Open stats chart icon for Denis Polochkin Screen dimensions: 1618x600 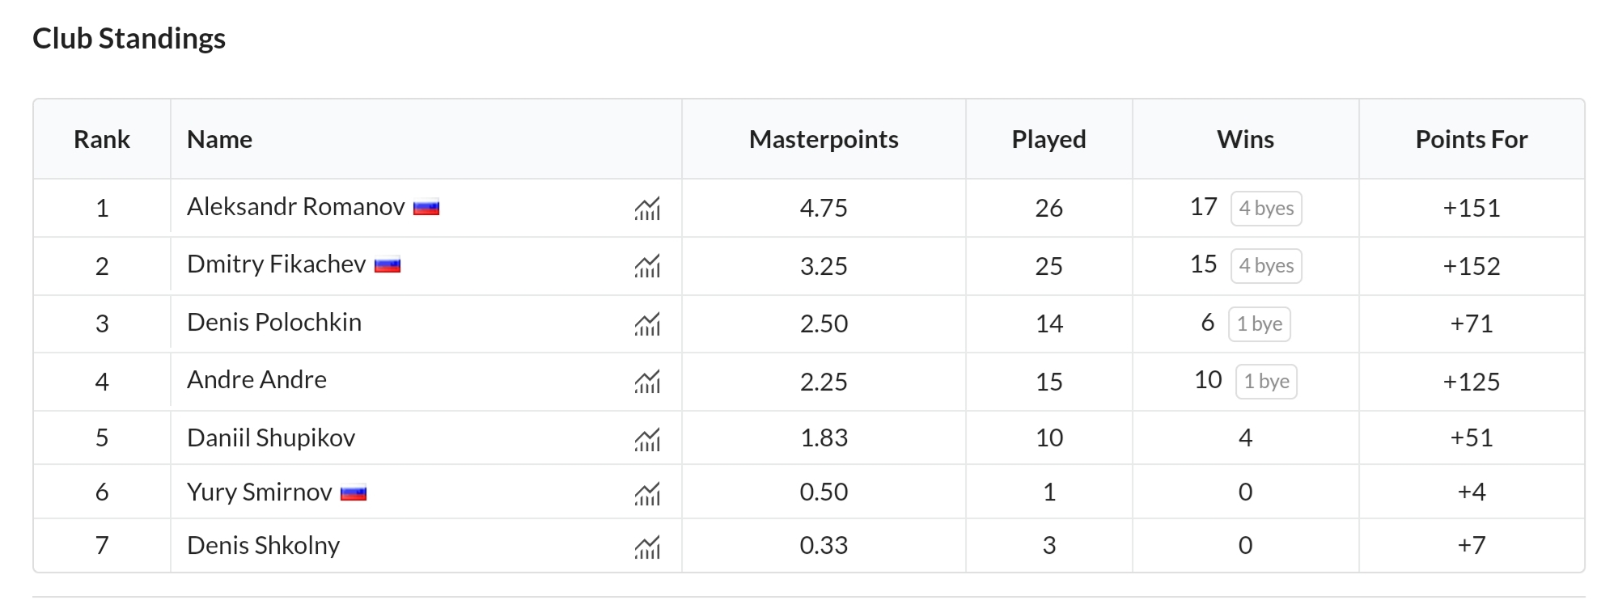click(x=647, y=324)
